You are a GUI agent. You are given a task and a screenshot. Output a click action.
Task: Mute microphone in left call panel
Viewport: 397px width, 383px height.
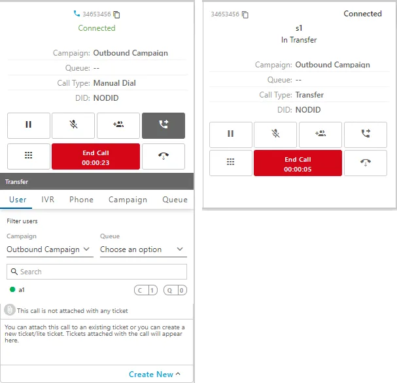click(73, 126)
